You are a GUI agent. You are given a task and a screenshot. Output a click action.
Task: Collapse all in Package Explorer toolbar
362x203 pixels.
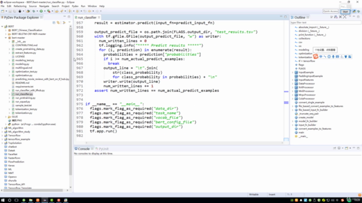point(54,23)
